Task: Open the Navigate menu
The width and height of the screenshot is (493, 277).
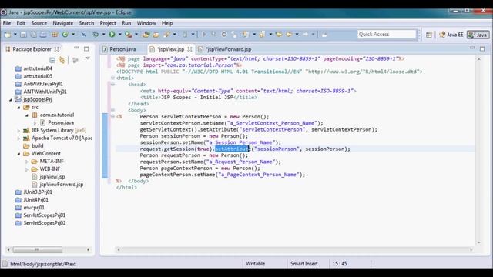Action: [62, 23]
